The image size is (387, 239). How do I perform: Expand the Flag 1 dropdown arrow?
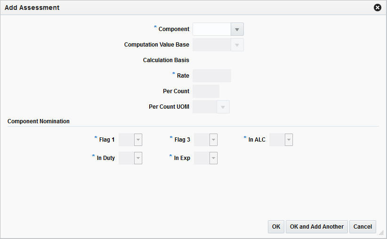tap(138, 140)
